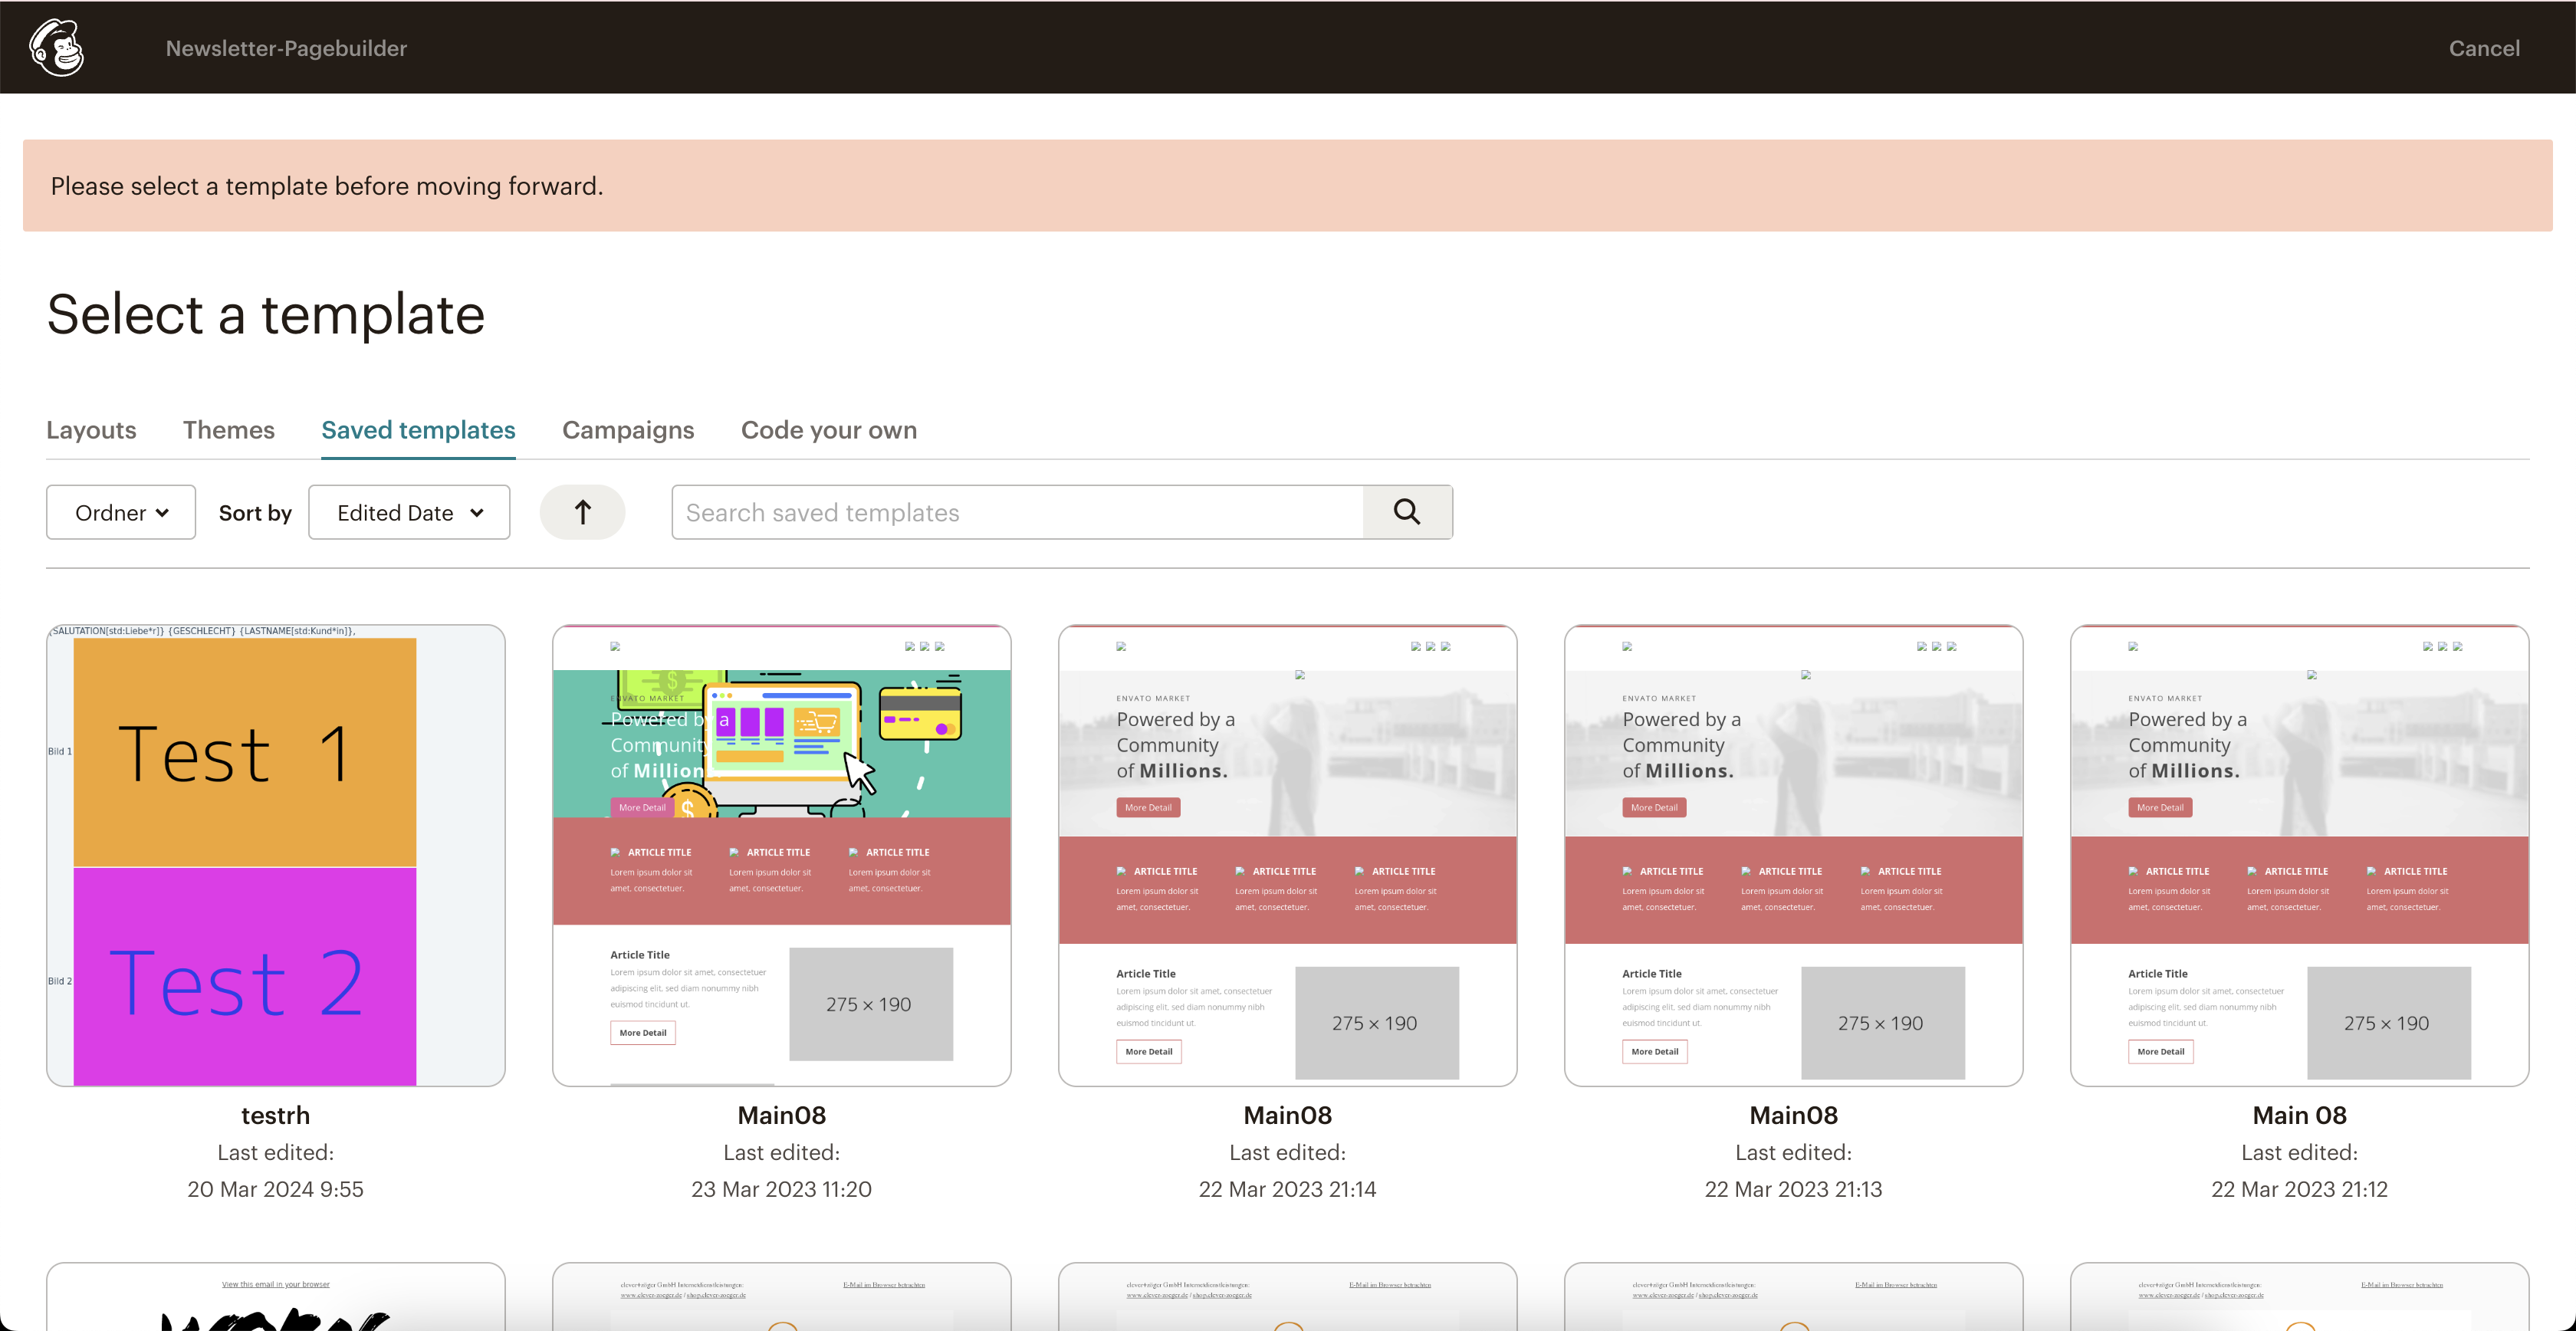Screen dimensions: 2576x1331
Task: Select the Main 08 template edited 22 Mar 2023 21:12
Action: [2300, 855]
